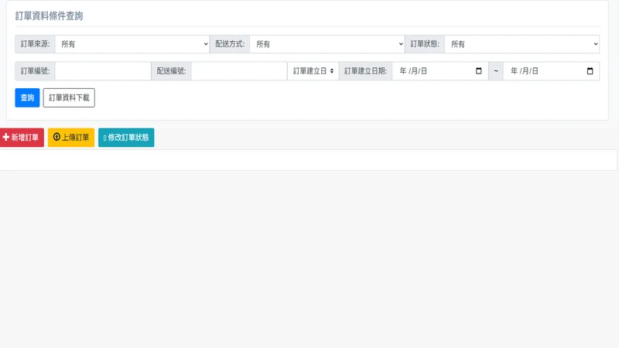Open the calendar picker icon for start date

tap(479, 71)
